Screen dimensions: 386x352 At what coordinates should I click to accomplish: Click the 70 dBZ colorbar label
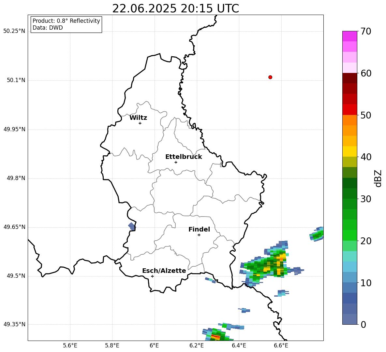pyautogui.click(x=366, y=31)
